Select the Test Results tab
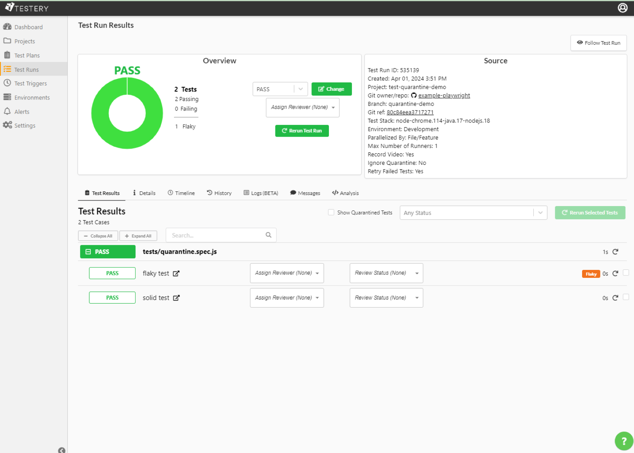This screenshot has height=453, width=634. pyautogui.click(x=102, y=193)
